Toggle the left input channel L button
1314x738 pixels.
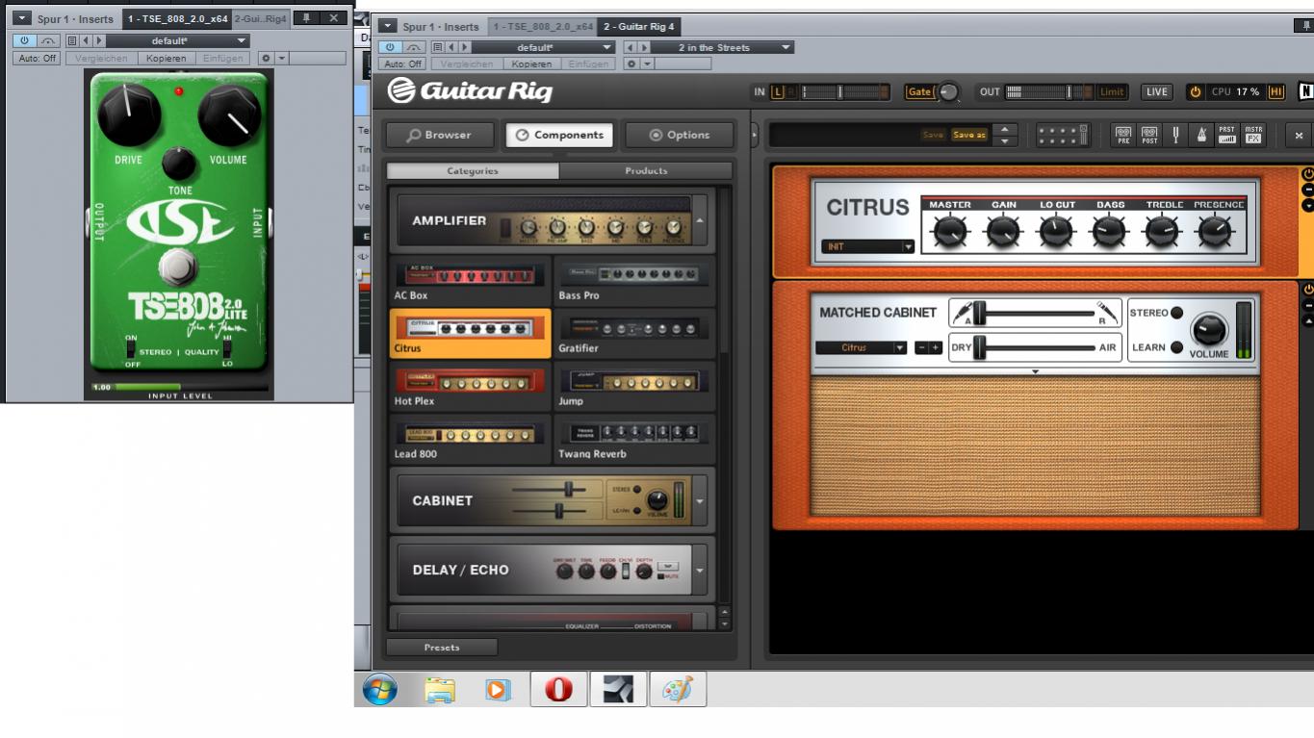[778, 92]
